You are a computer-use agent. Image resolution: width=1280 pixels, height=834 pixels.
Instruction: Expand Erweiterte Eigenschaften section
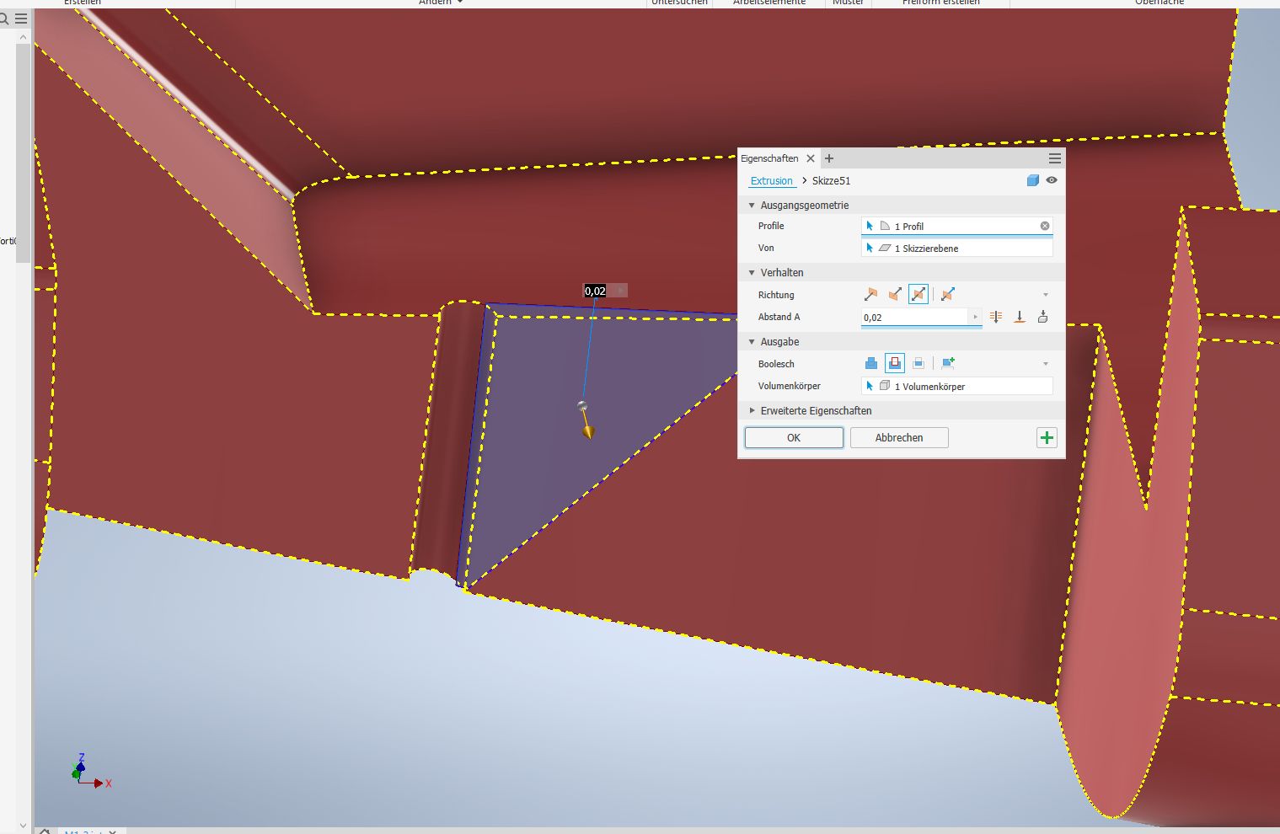point(752,410)
